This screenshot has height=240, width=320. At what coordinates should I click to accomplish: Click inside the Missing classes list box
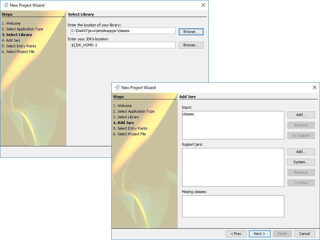pos(233,206)
